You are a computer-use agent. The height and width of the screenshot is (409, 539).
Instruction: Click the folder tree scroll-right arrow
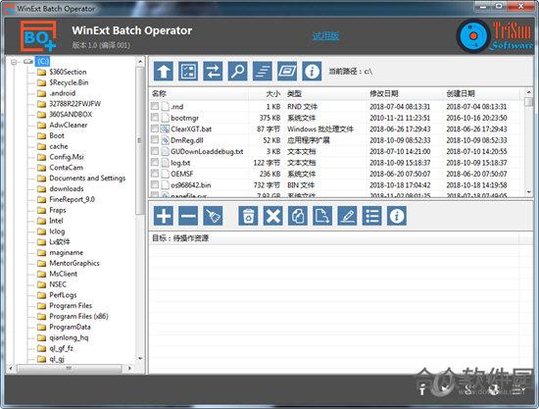coord(129,368)
